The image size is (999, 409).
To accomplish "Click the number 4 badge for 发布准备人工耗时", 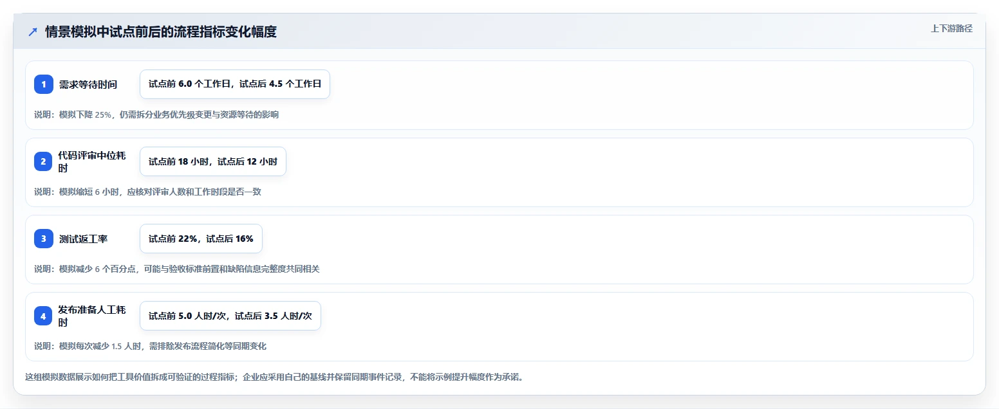I will tap(44, 316).
